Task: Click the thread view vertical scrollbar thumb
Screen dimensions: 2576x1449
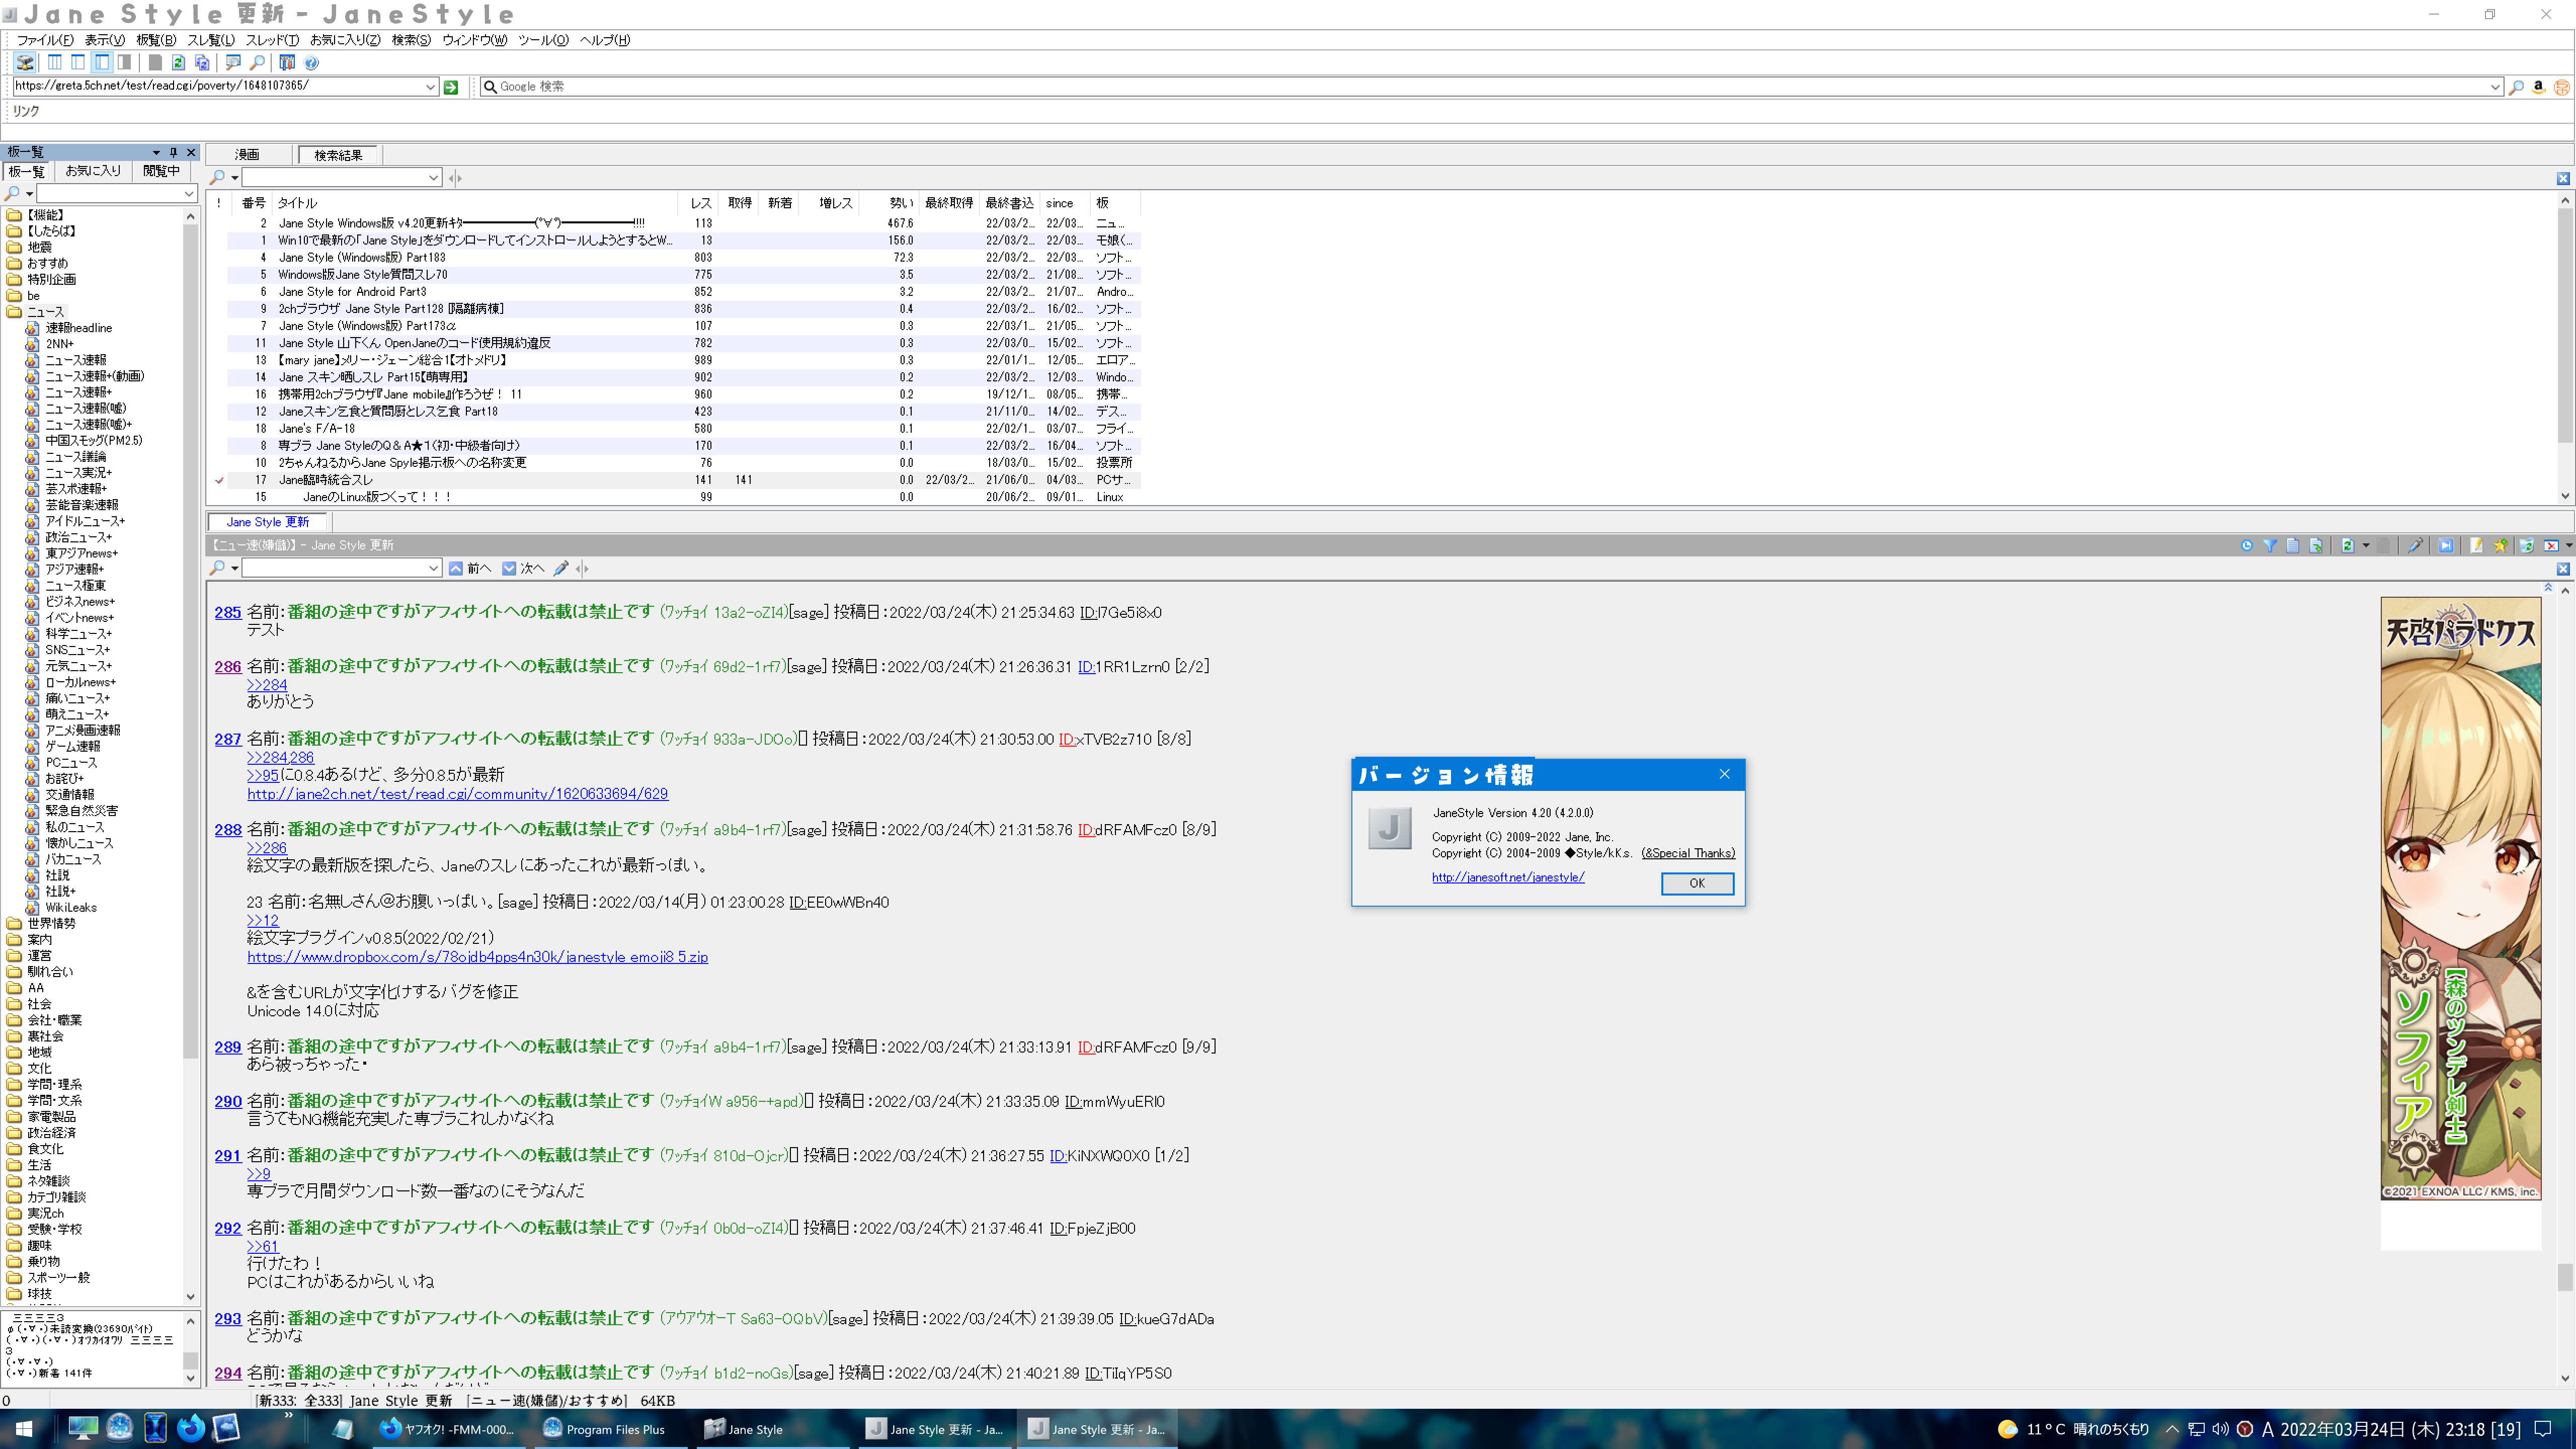Action: point(2565,1277)
